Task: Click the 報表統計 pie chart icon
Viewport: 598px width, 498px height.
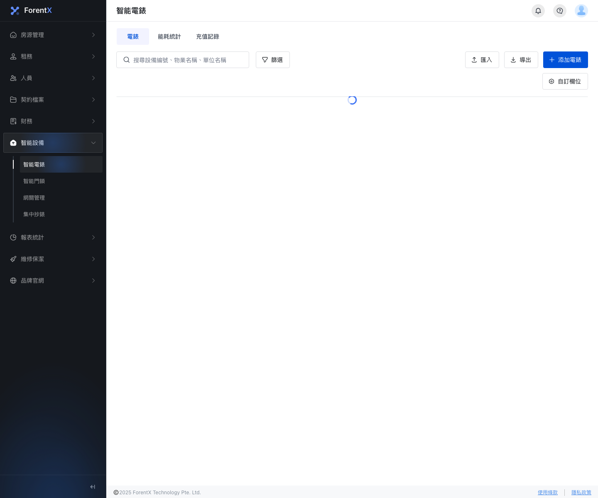Action: [13, 237]
